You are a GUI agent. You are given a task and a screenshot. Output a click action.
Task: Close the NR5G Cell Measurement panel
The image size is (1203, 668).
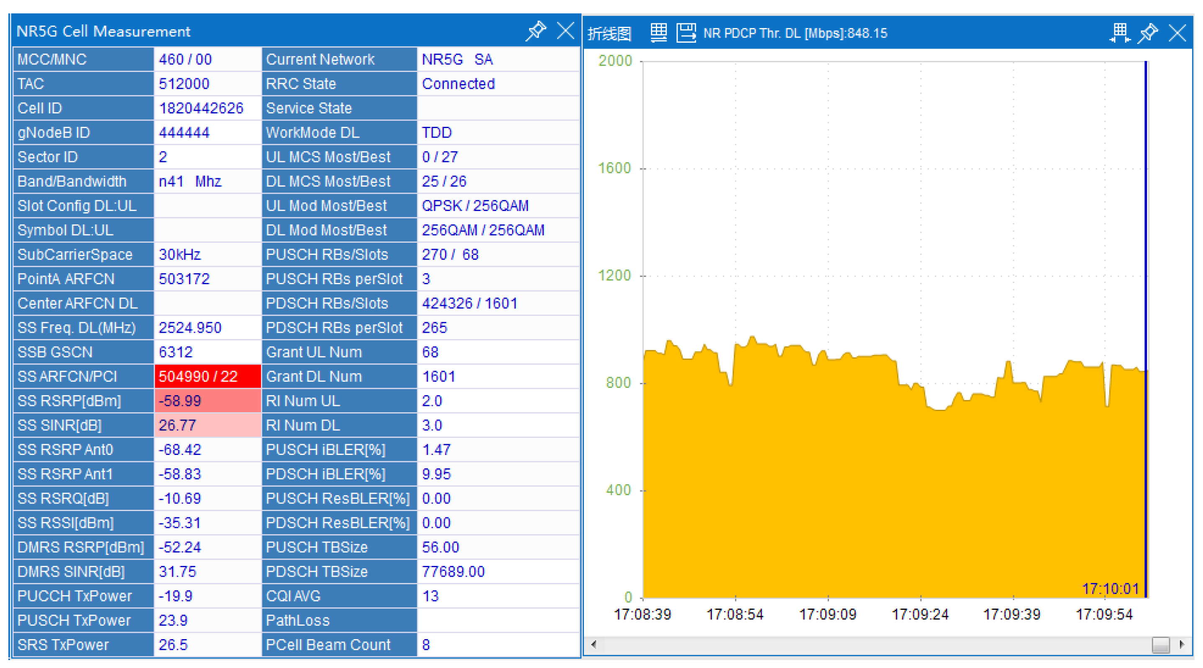pos(566,31)
